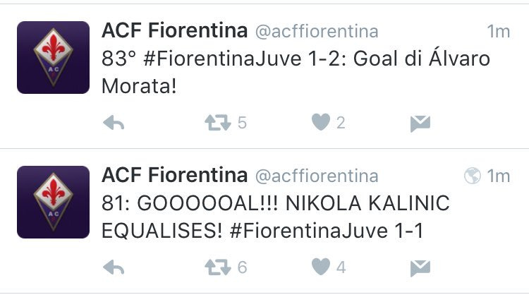529x302 pixels.
Task: Open the ACF Fiorentina name on the Morata tweet
Action: tap(174, 30)
